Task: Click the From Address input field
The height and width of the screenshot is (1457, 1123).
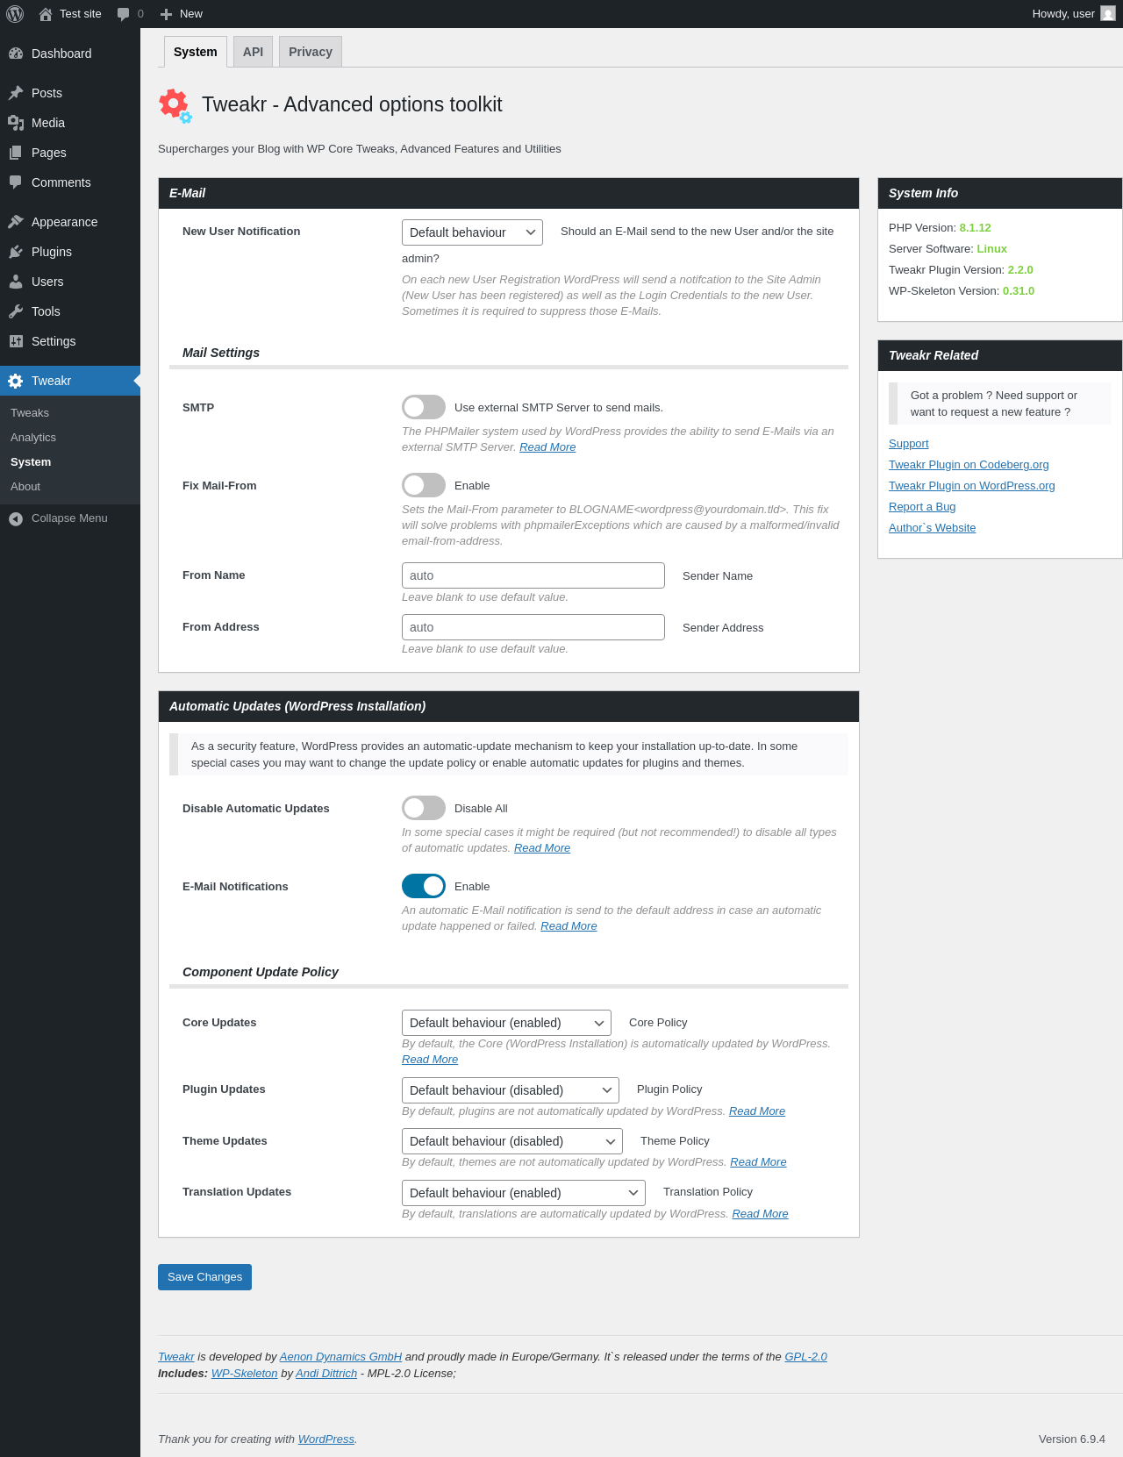Action: [x=533, y=627]
